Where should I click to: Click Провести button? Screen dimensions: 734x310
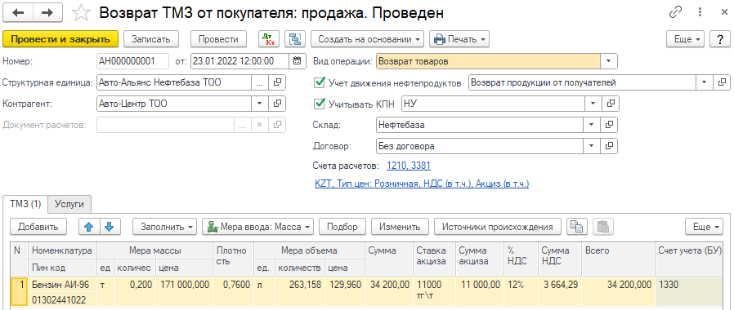point(218,39)
